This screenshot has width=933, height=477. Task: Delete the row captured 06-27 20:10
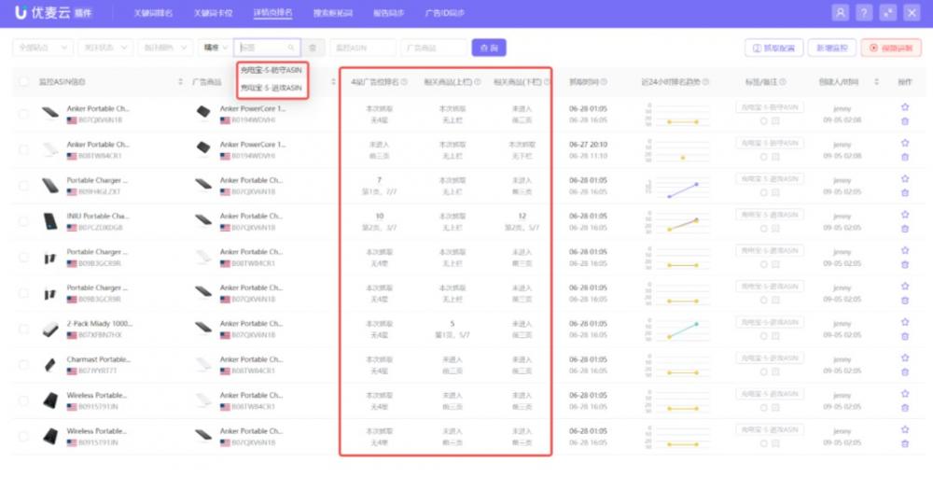(905, 157)
